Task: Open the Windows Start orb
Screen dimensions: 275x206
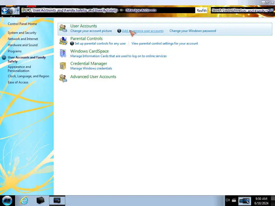Action: [x=7, y=201]
